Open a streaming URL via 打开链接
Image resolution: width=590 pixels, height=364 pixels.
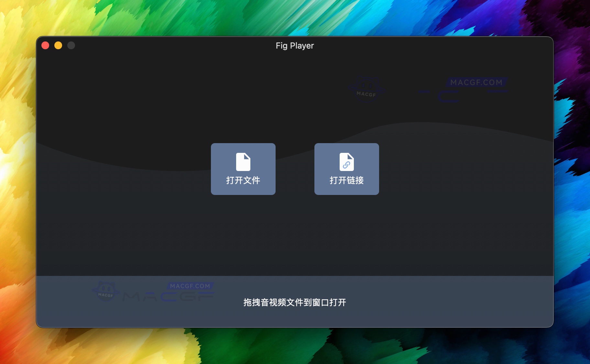[346, 169]
